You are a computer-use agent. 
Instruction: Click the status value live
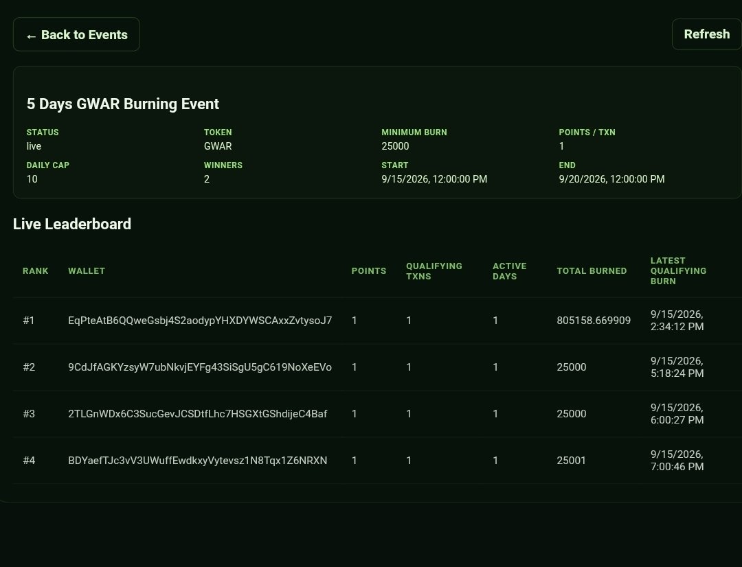(34, 146)
